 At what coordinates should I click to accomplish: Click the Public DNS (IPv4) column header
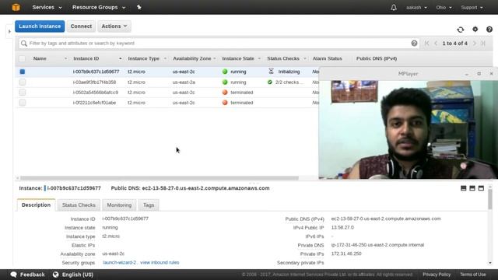pyautogui.click(x=377, y=59)
